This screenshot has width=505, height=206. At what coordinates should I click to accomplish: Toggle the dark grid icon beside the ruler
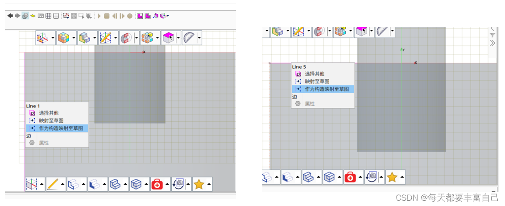pos(48,16)
